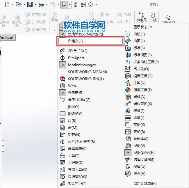Open the Undo dropdown arrow
This screenshot has height=188, width=189.
click(58, 5)
